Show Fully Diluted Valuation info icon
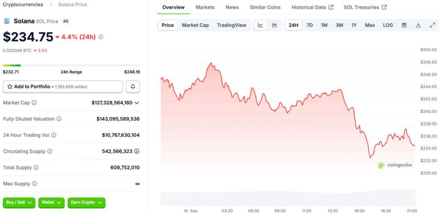 tap(59, 119)
